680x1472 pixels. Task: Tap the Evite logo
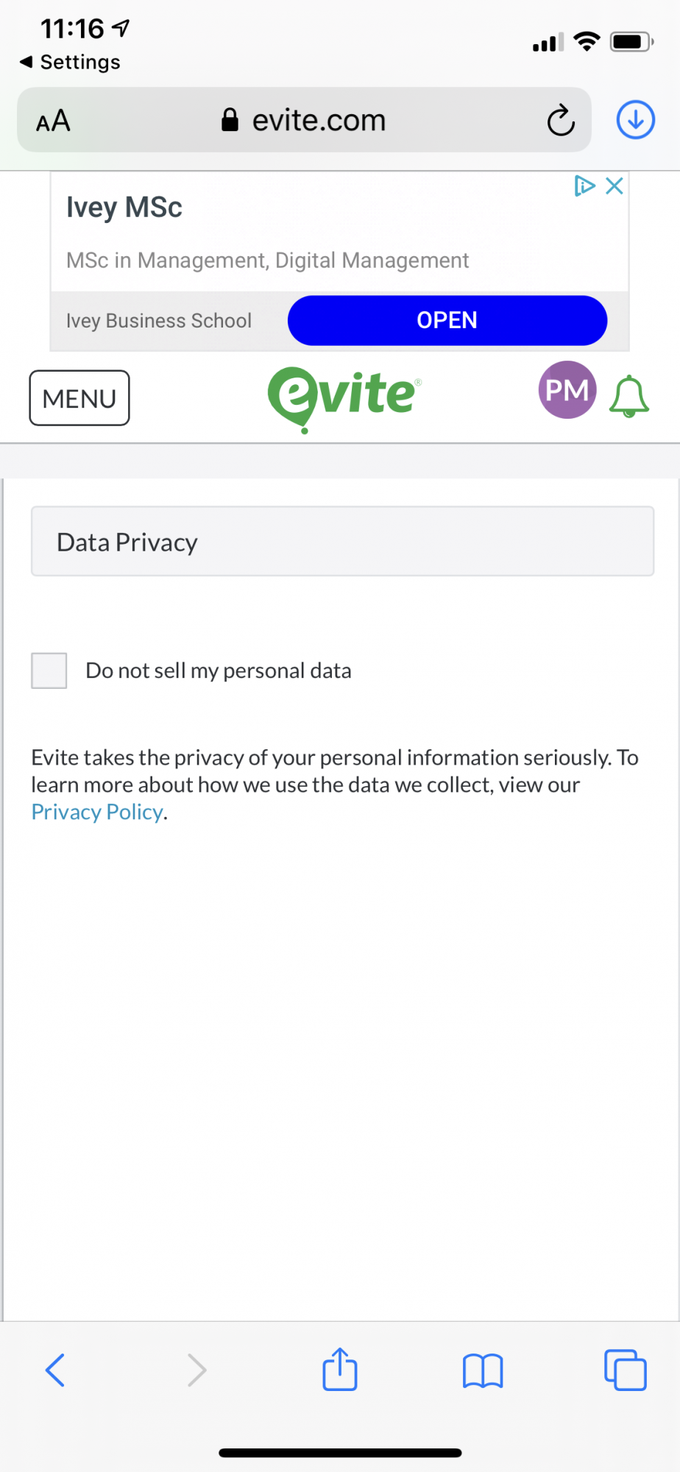pyautogui.click(x=344, y=397)
